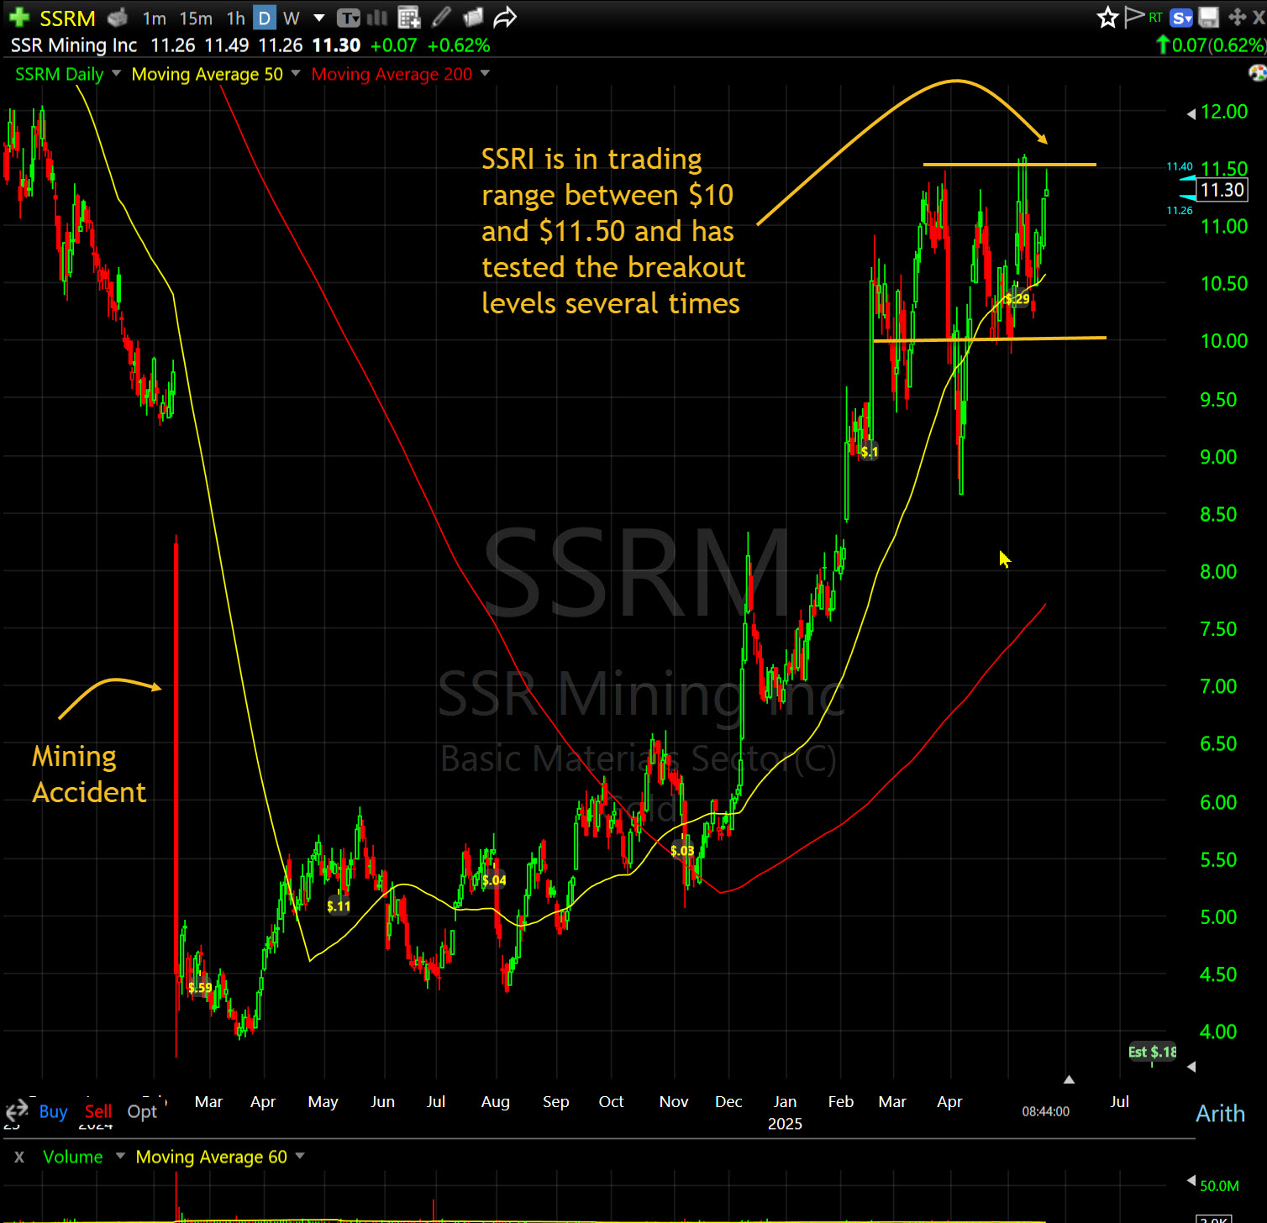Open the add-indicator grid icon
This screenshot has height=1223, width=1267.
click(x=409, y=18)
